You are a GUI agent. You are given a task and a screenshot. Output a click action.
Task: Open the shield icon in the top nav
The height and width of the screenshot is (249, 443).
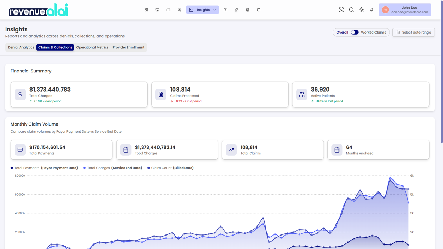pyautogui.click(x=259, y=10)
